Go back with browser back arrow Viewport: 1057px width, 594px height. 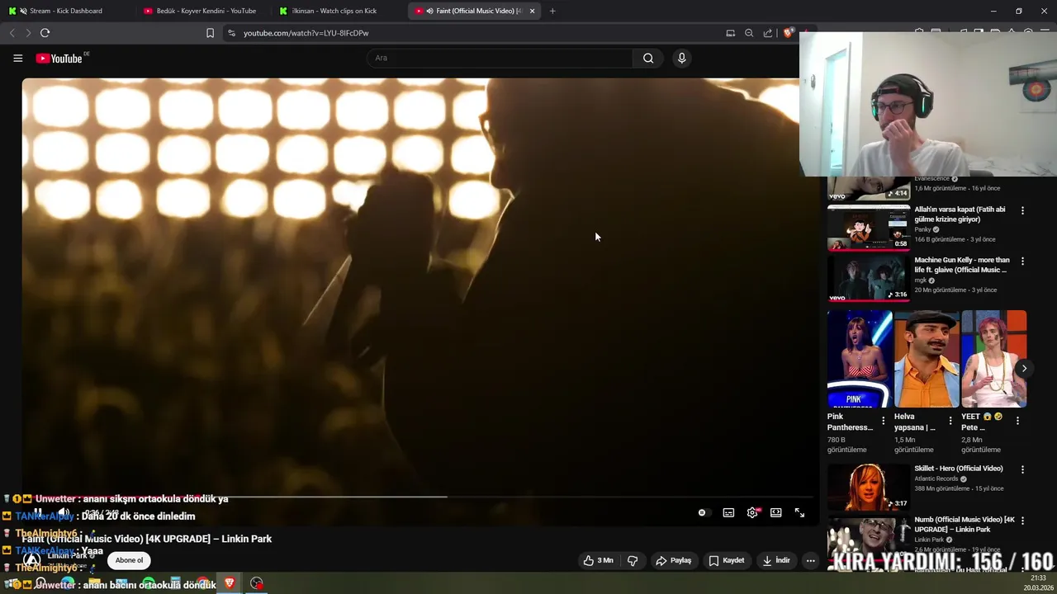point(12,33)
